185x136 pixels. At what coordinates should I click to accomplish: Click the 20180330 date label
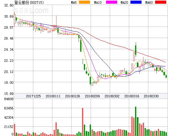pos(151,96)
